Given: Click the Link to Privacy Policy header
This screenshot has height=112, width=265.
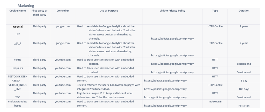Looking at the screenshot, I should (x=172, y=11).
